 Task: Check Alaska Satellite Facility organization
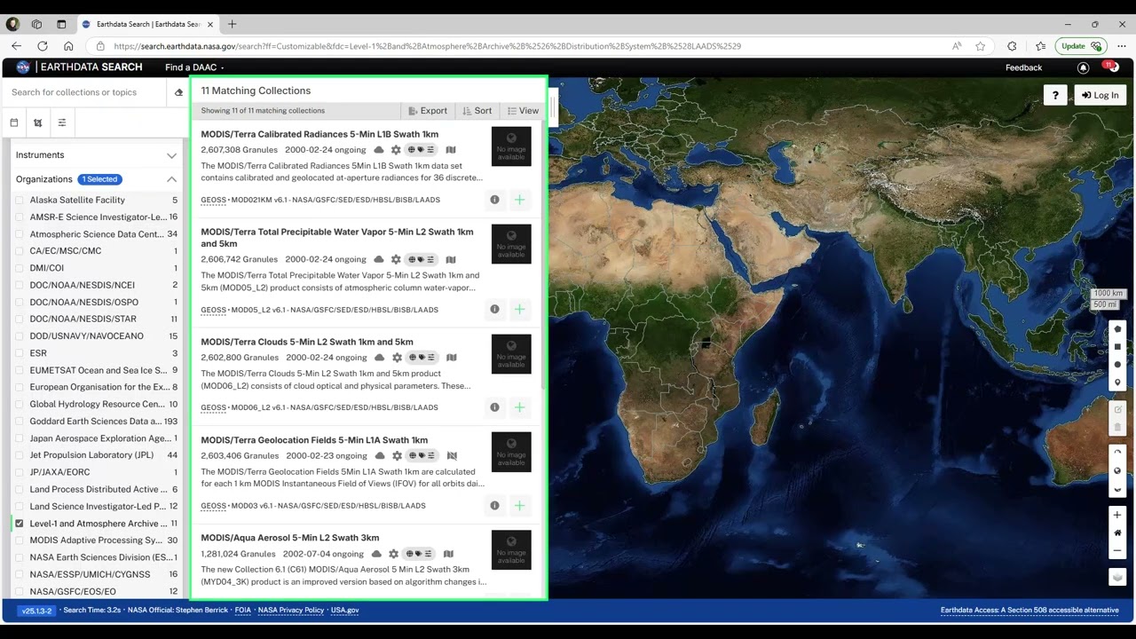pyautogui.click(x=20, y=201)
